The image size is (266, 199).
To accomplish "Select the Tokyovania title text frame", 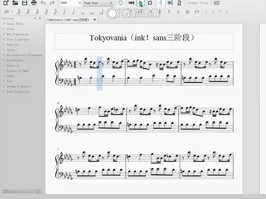I will pyautogui.click(x=144, y=41).
